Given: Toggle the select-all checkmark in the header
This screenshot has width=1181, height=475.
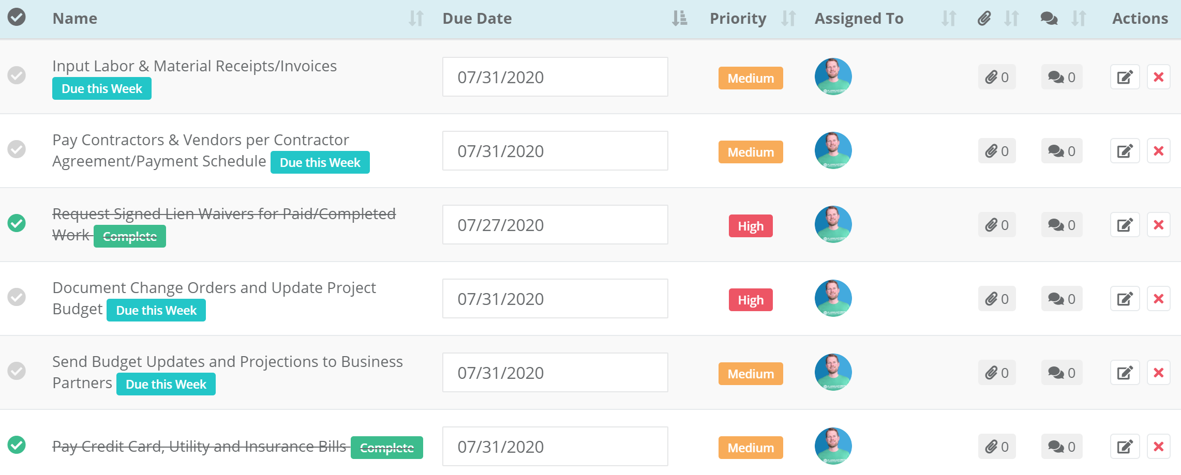Looking at the screenshot, I should 17,18.
